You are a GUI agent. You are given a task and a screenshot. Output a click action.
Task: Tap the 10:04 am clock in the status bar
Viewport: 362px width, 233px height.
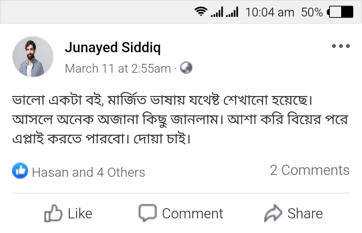pyautogui.click(x=270, y=12)
